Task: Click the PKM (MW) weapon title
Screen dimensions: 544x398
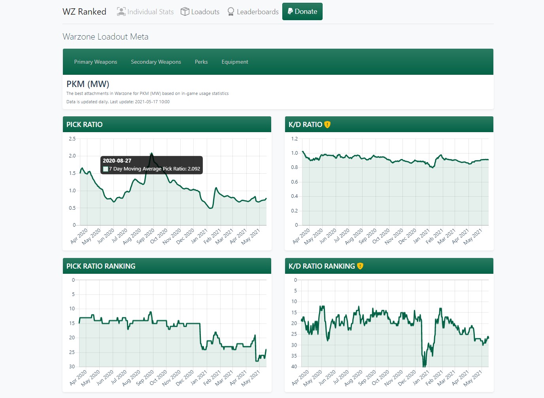Action: tap(88, 84)
